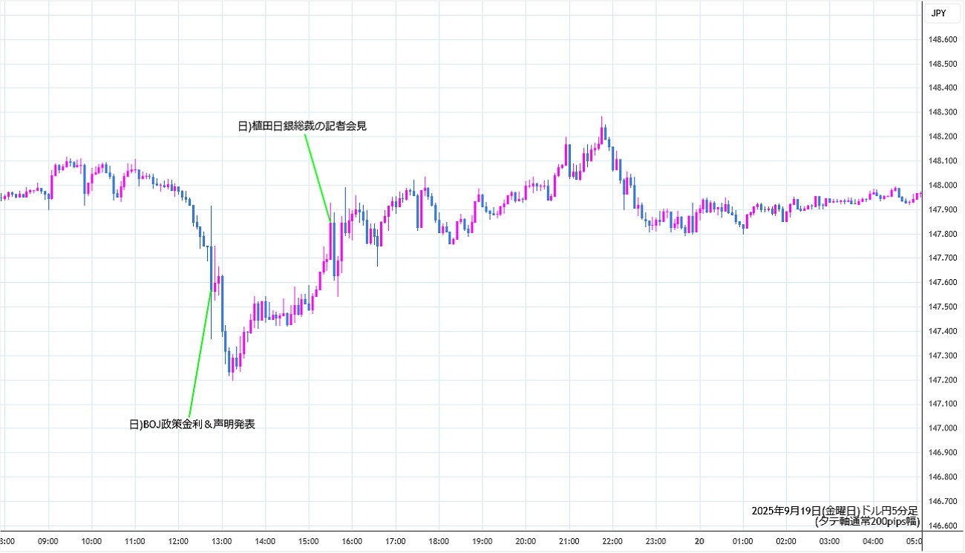Screen dimensions: 965x553
Task: Click the 147.800 price axis label
Action: click(x=943, y=234)
